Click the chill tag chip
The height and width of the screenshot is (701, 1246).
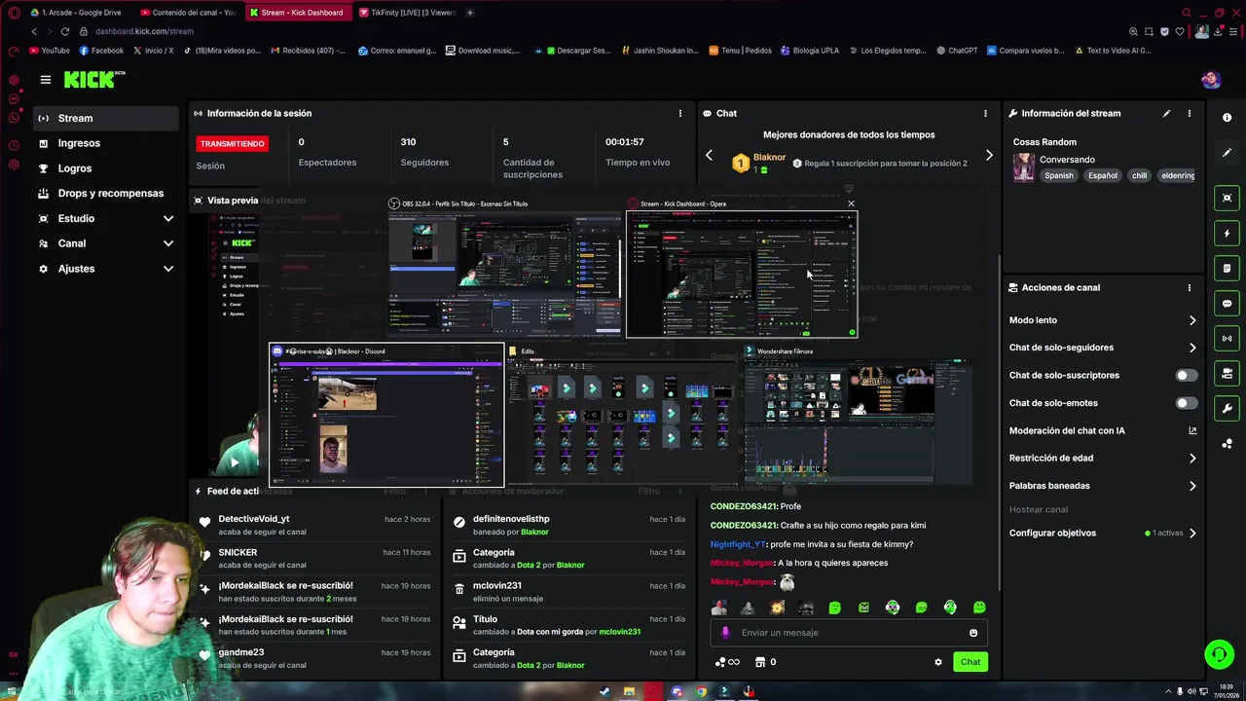1139,176
